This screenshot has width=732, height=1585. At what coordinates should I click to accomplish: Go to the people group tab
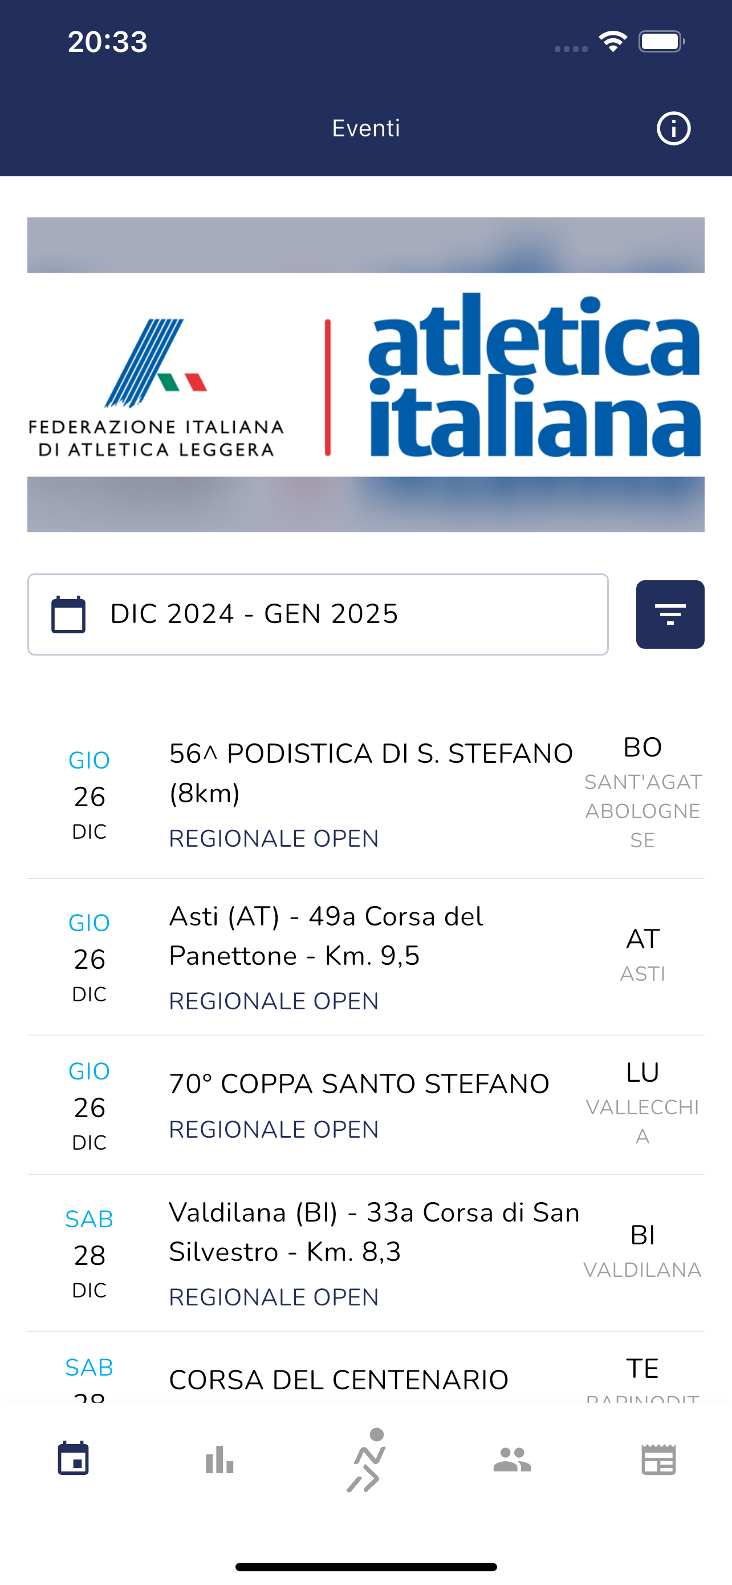512,1459
